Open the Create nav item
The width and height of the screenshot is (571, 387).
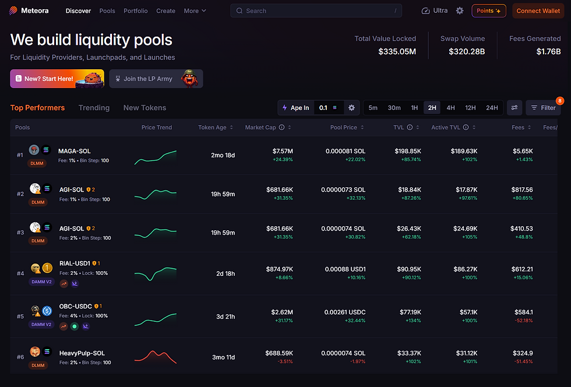[x=165, y=11]
